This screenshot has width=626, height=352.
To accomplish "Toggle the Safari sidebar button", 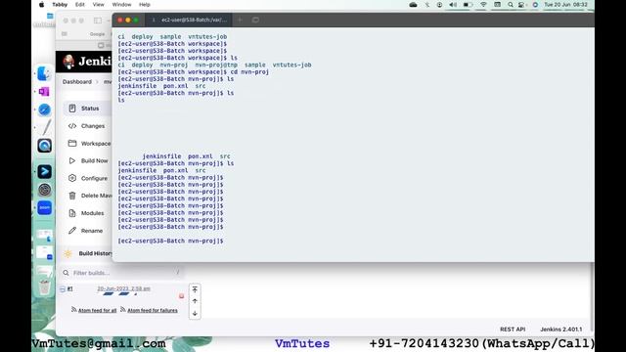I will click(x=98, y=21).
